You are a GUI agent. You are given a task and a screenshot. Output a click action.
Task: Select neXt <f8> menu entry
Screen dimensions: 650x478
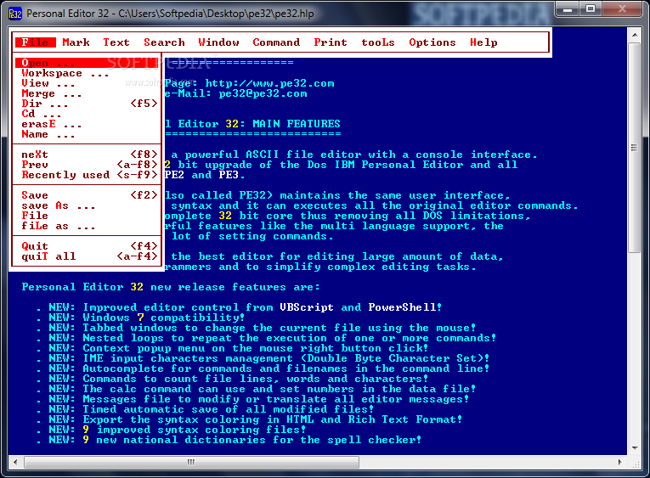point(87,155)
